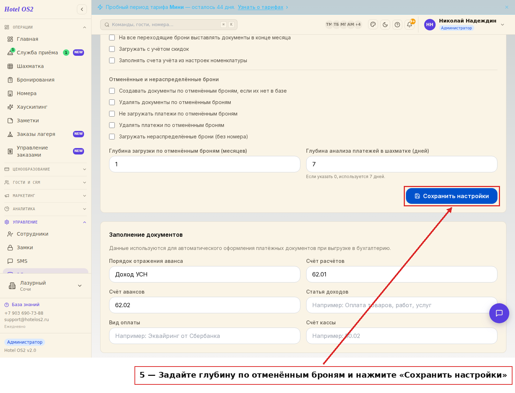Collapse the ОПЕРАЦИИ section
Screen dimensions: 515x393
pyautogui.click(x=45, y=27)
